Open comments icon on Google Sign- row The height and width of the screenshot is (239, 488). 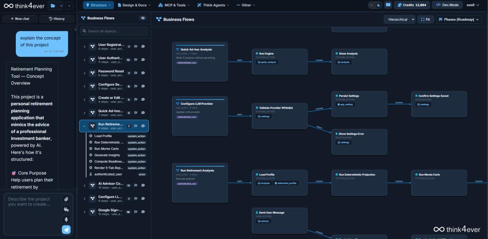[x=143, y=212]
